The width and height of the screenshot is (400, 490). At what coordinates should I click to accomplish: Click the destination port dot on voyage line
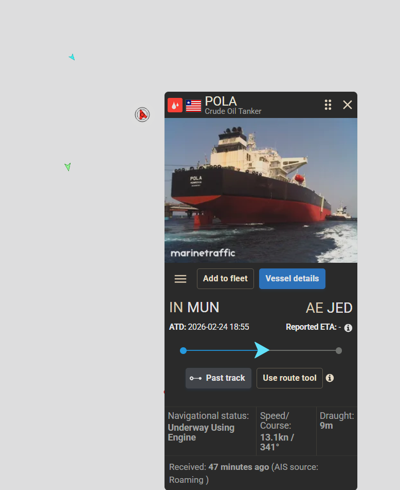[x=339, y=350]
